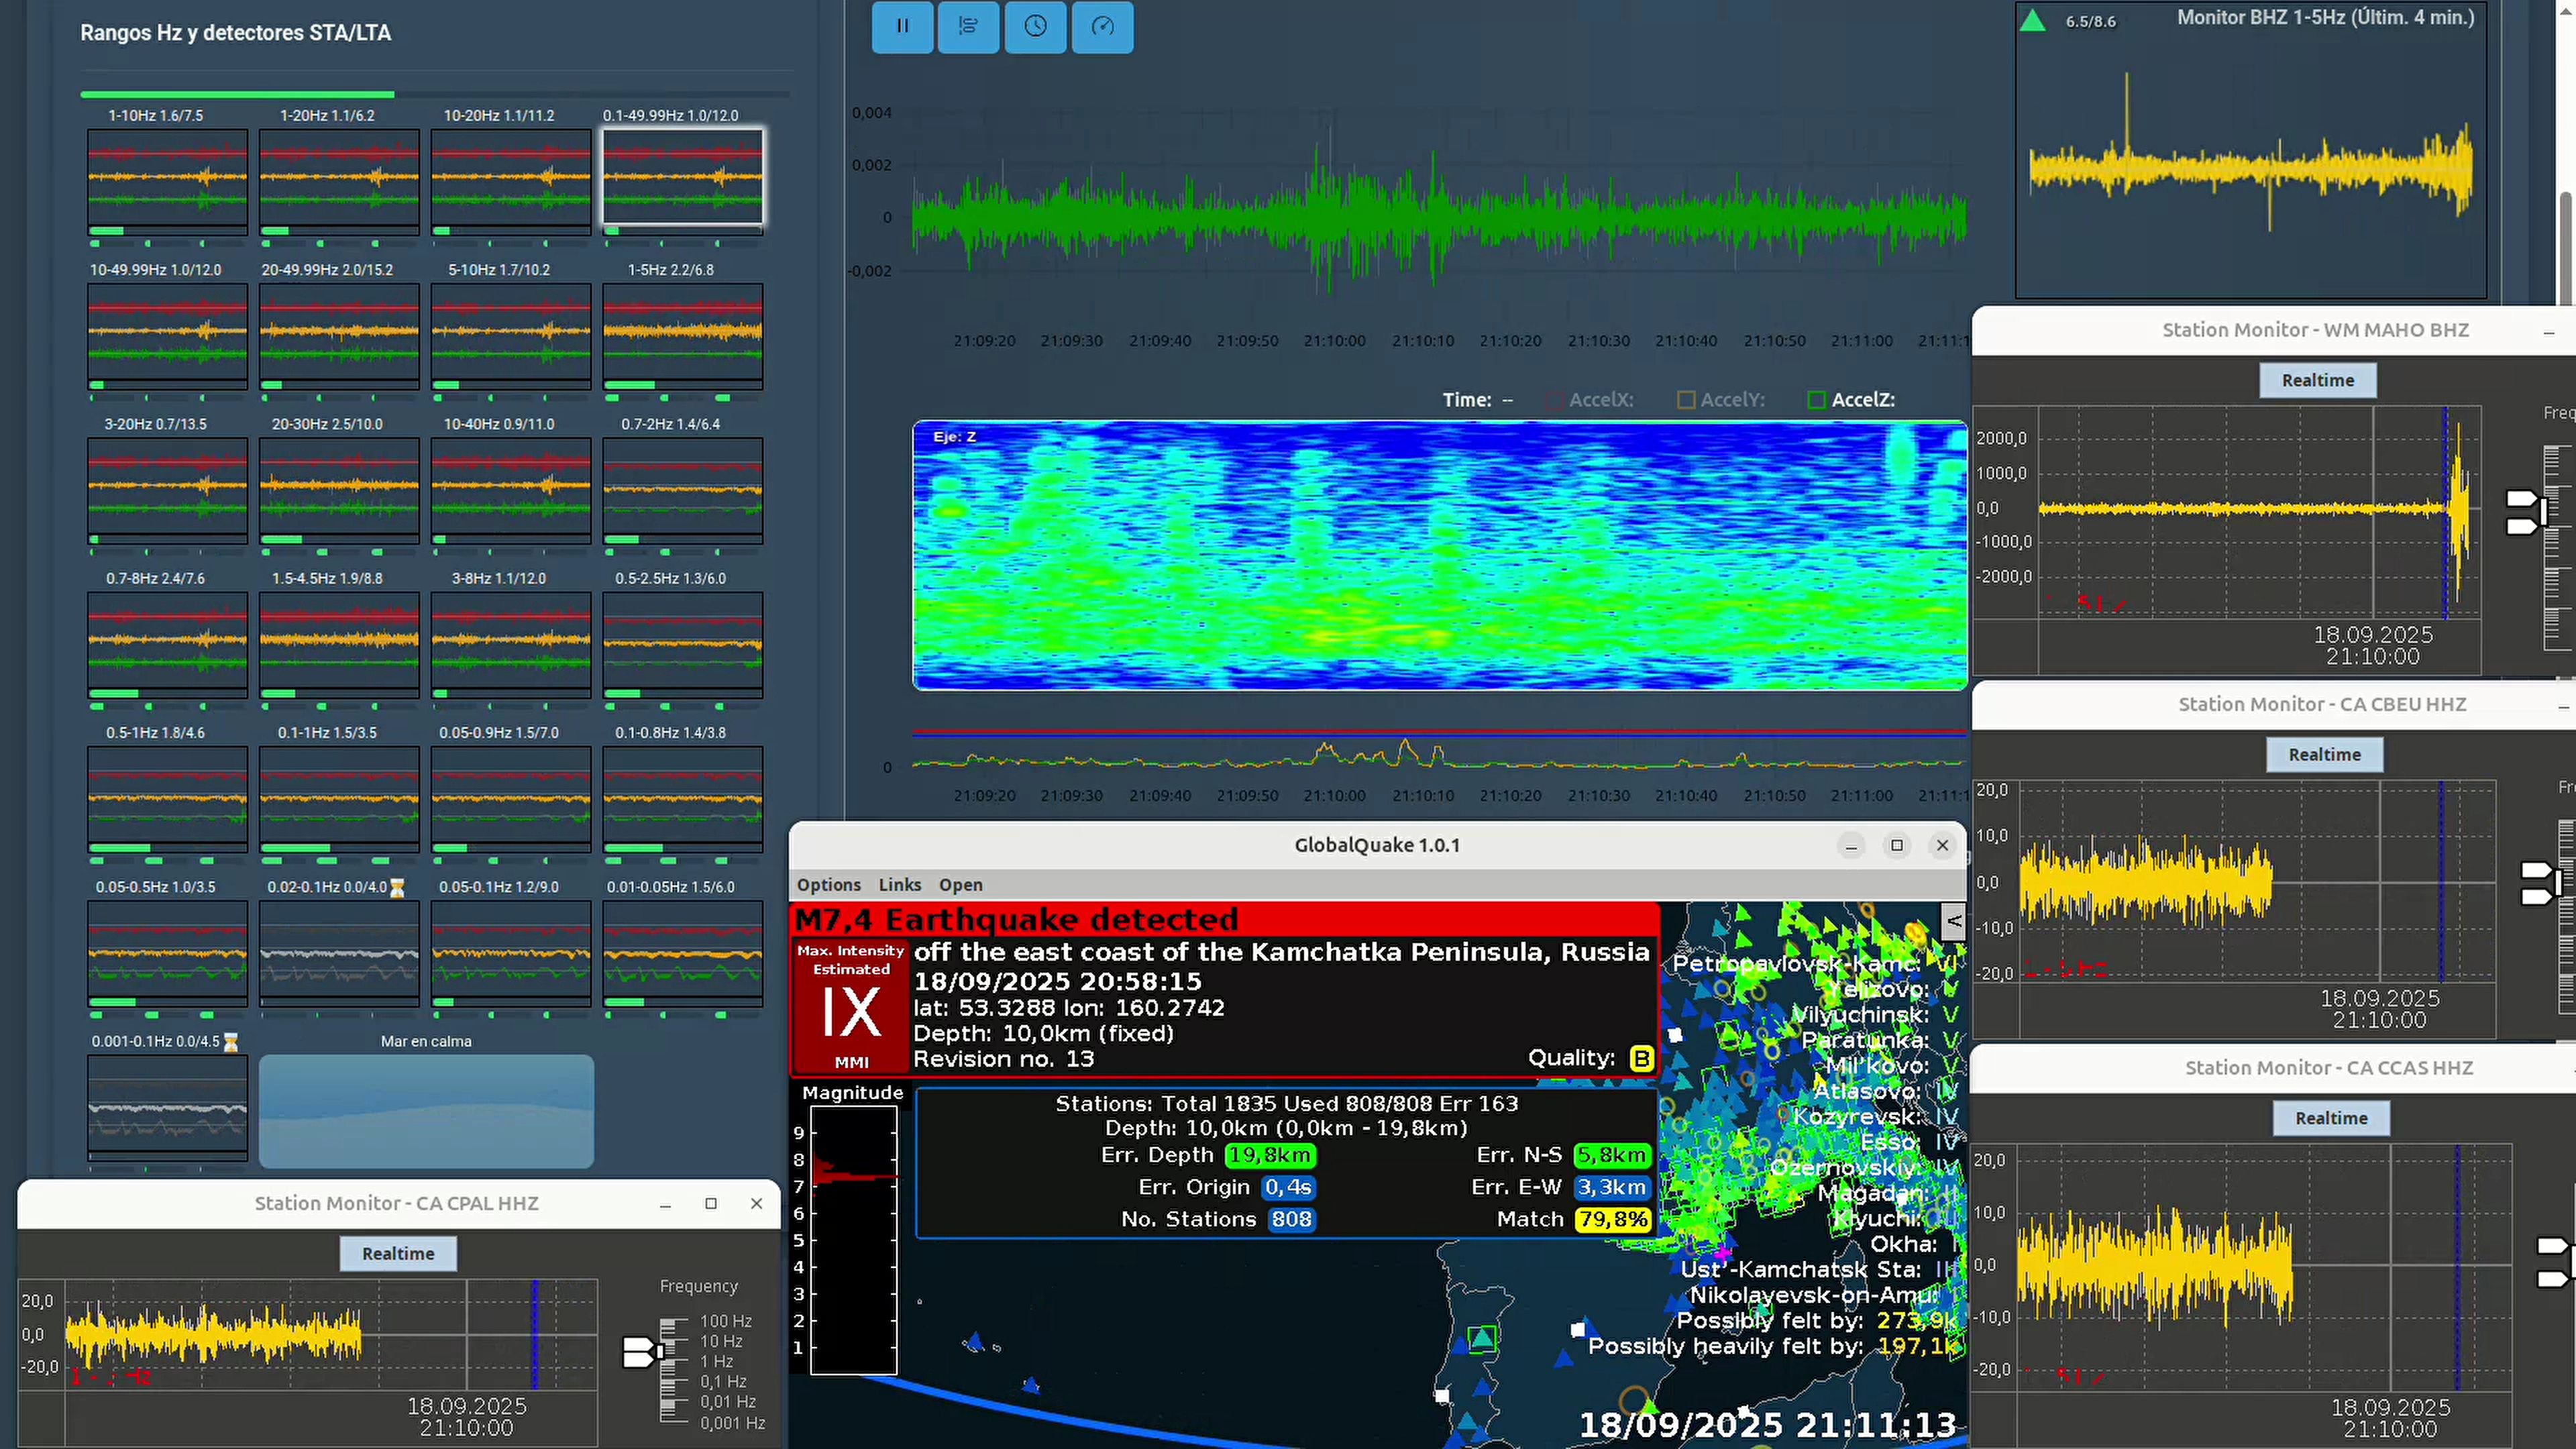Open the Links menu in GlobalQuake

click(899, 885)
